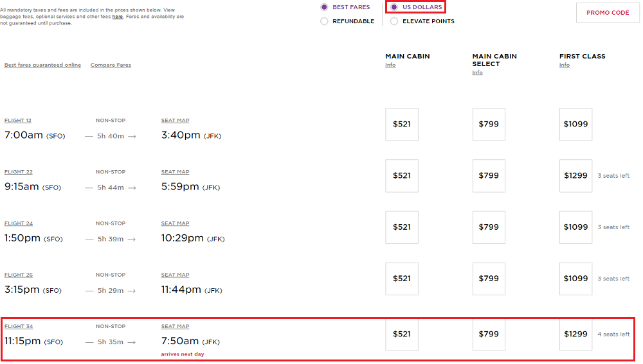Open the 'here' fees link

(118, 17)
